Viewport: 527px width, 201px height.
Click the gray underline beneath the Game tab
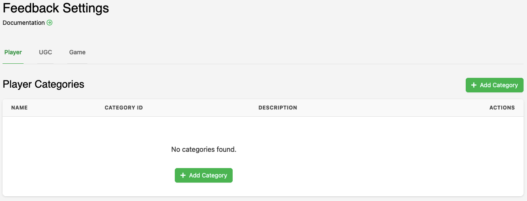pyautogui.click(x=77, y=63)
